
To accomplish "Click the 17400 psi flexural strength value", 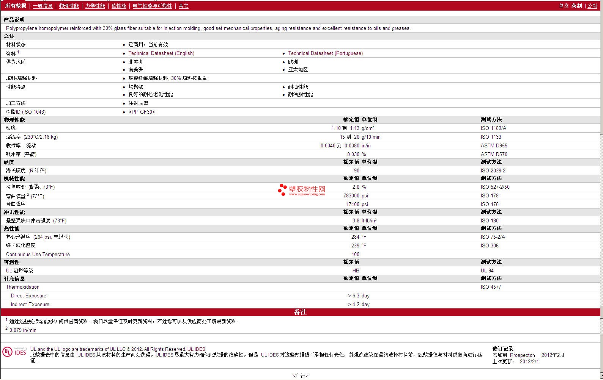I will (x=357, y=205).
